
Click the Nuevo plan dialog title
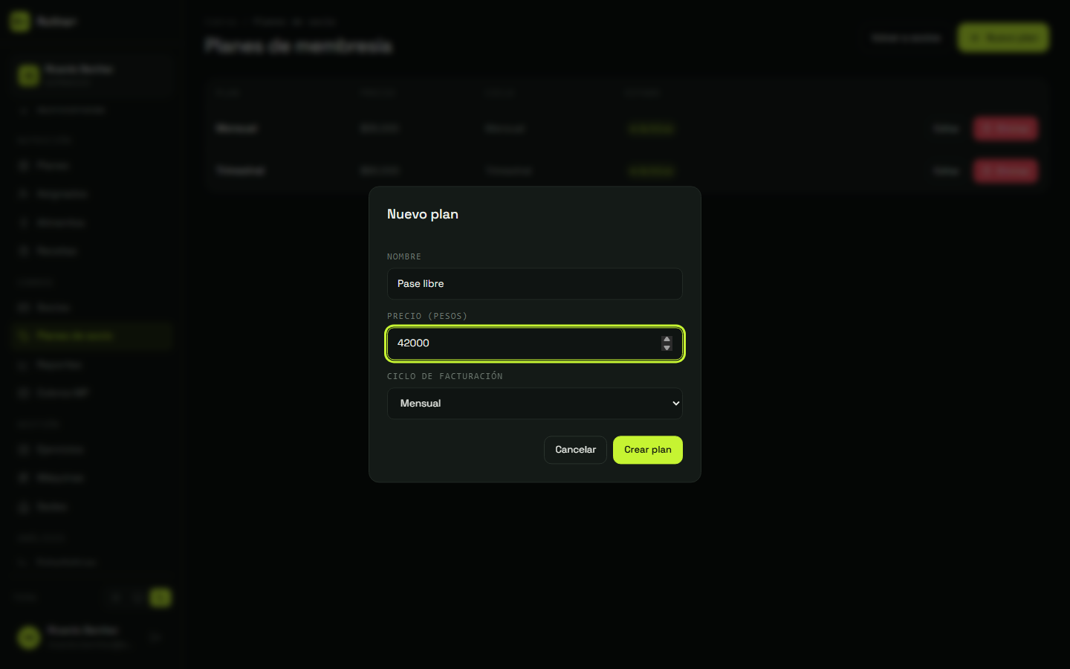click(x=423, y=214)
